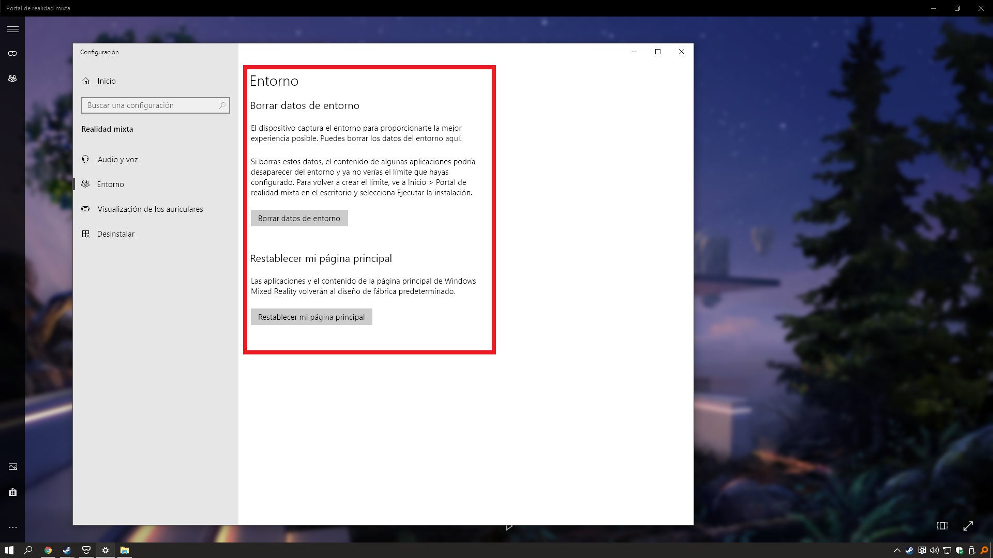Click the preview frame icon near expand arrows
This screenshot has height=558, width=993.
942,526
